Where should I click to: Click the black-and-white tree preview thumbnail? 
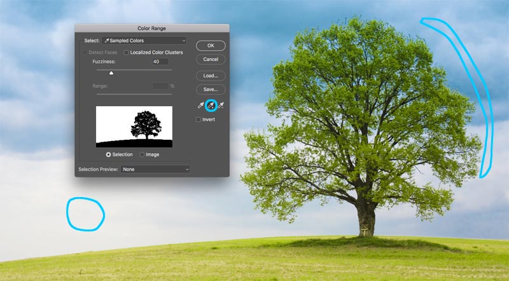(134, 127)
